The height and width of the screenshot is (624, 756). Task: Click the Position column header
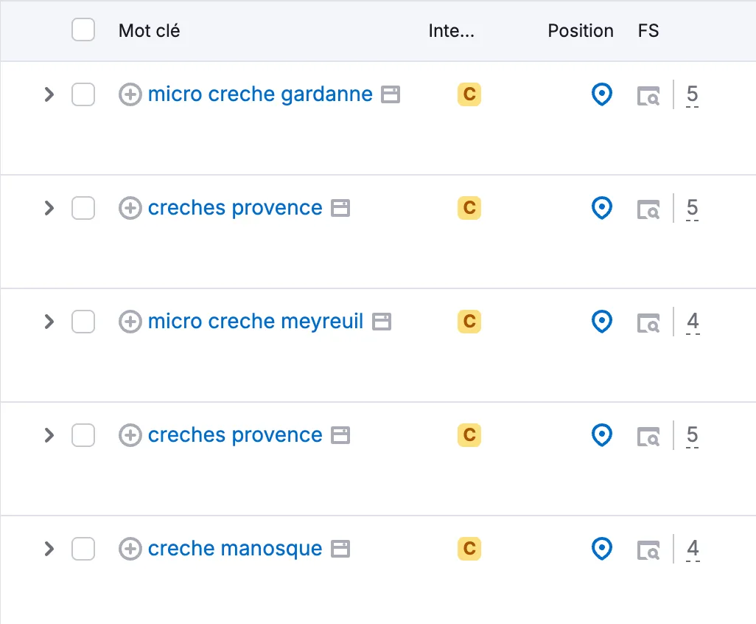[580, 31]
